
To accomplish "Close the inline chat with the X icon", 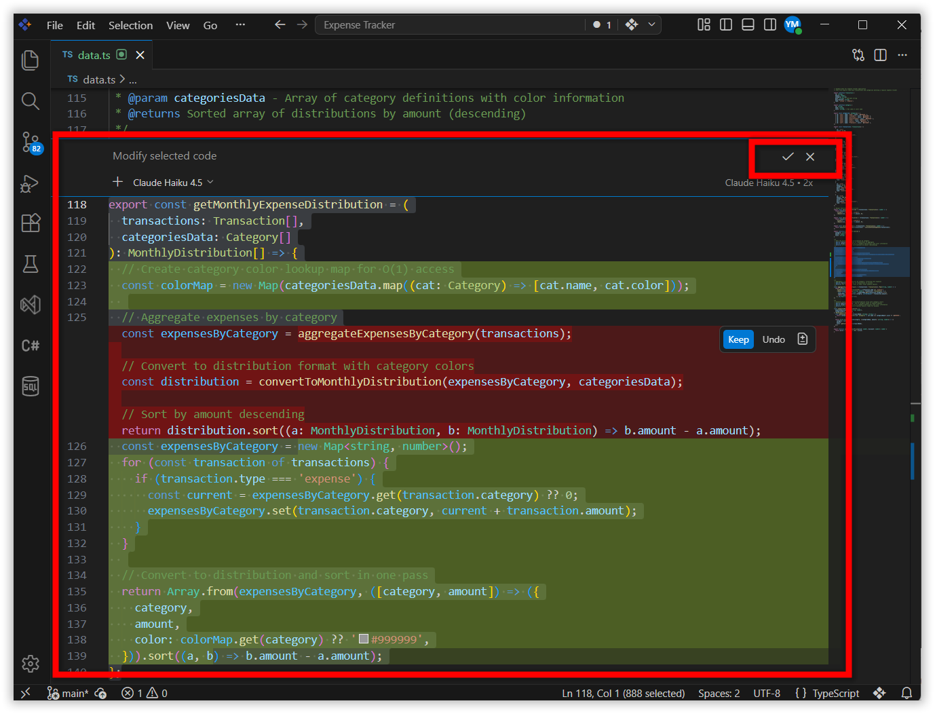I will click(x=810, y=157).
